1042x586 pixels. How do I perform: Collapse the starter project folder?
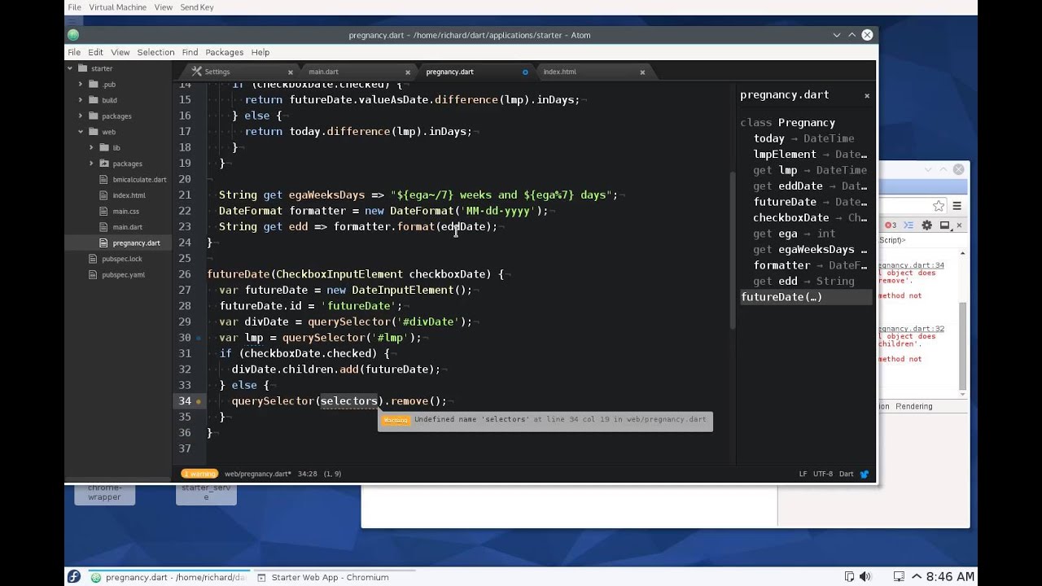[x=71, y=68]
